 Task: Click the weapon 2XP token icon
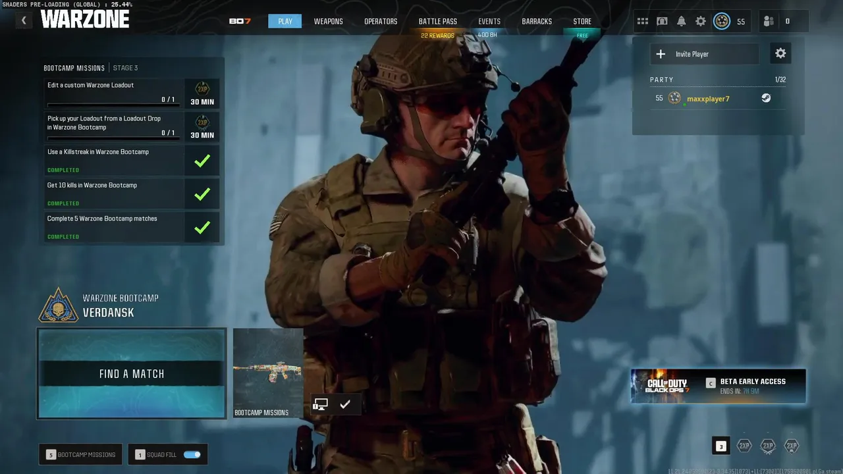point(768,446)
